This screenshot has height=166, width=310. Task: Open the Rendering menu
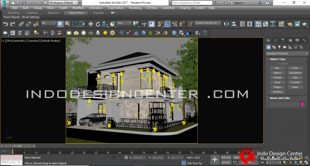tap(135, 8)
